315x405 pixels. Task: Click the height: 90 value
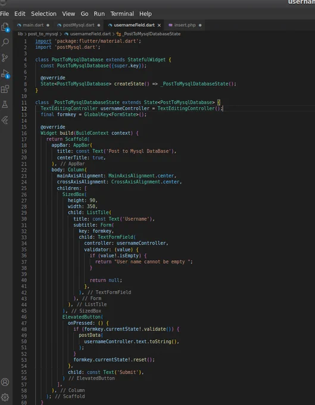click(93, 201)
